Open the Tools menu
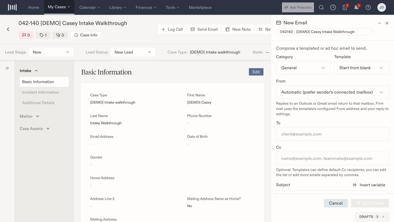The width and height of the screenshot is (394, 222). pos(172,7)
